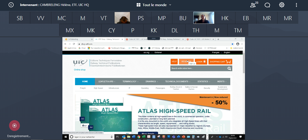
Task: Open the Gmail bookmark
Action: [82, 48]
